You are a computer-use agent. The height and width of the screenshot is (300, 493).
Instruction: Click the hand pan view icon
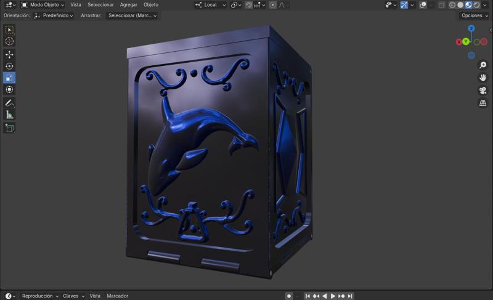(483, 78)
